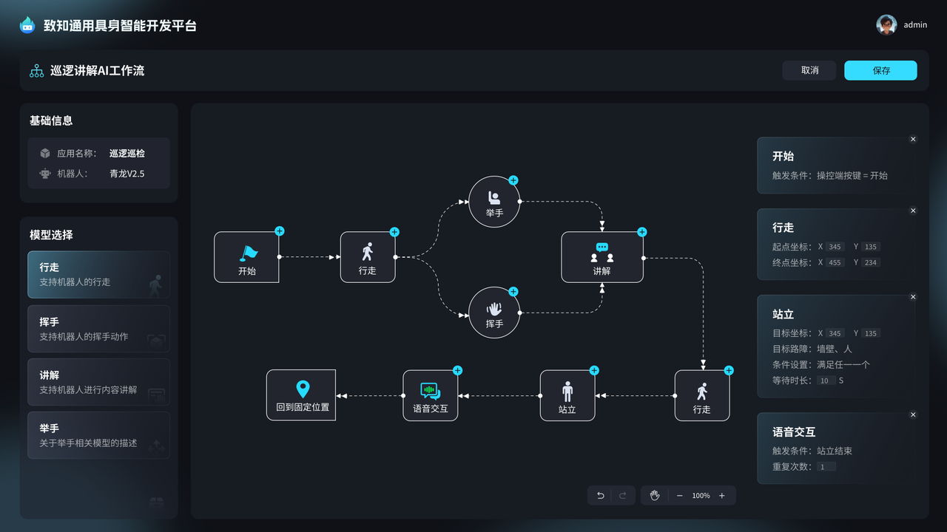
Task: Zoom out with the minus button
Action: pos(679,495)
